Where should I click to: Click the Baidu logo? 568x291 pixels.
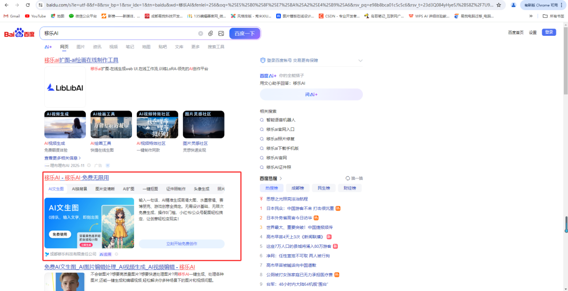tap(19, 33)
